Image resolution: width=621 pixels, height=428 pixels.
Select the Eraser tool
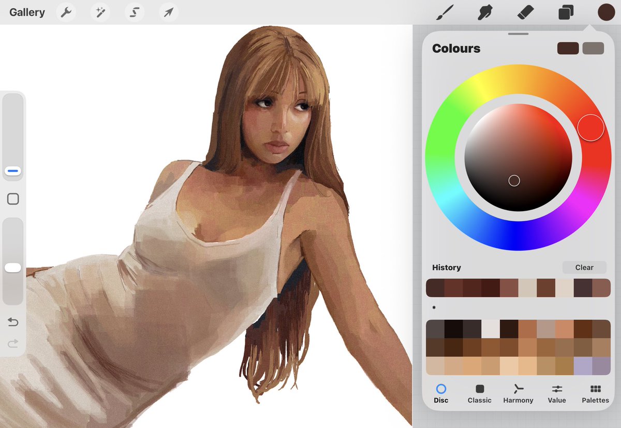525,12
